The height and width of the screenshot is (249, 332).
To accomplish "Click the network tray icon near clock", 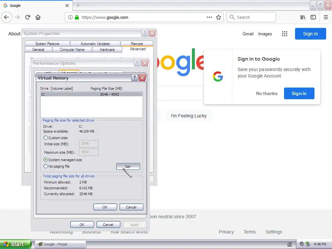I will click(308, 244).
